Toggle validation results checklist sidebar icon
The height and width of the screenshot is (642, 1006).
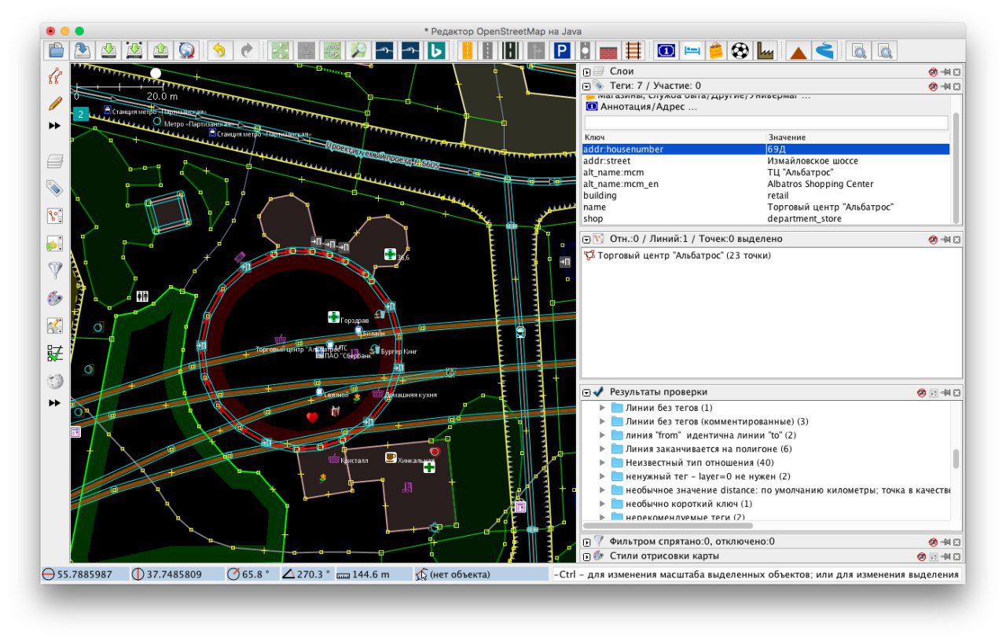[x=55, y=353]
